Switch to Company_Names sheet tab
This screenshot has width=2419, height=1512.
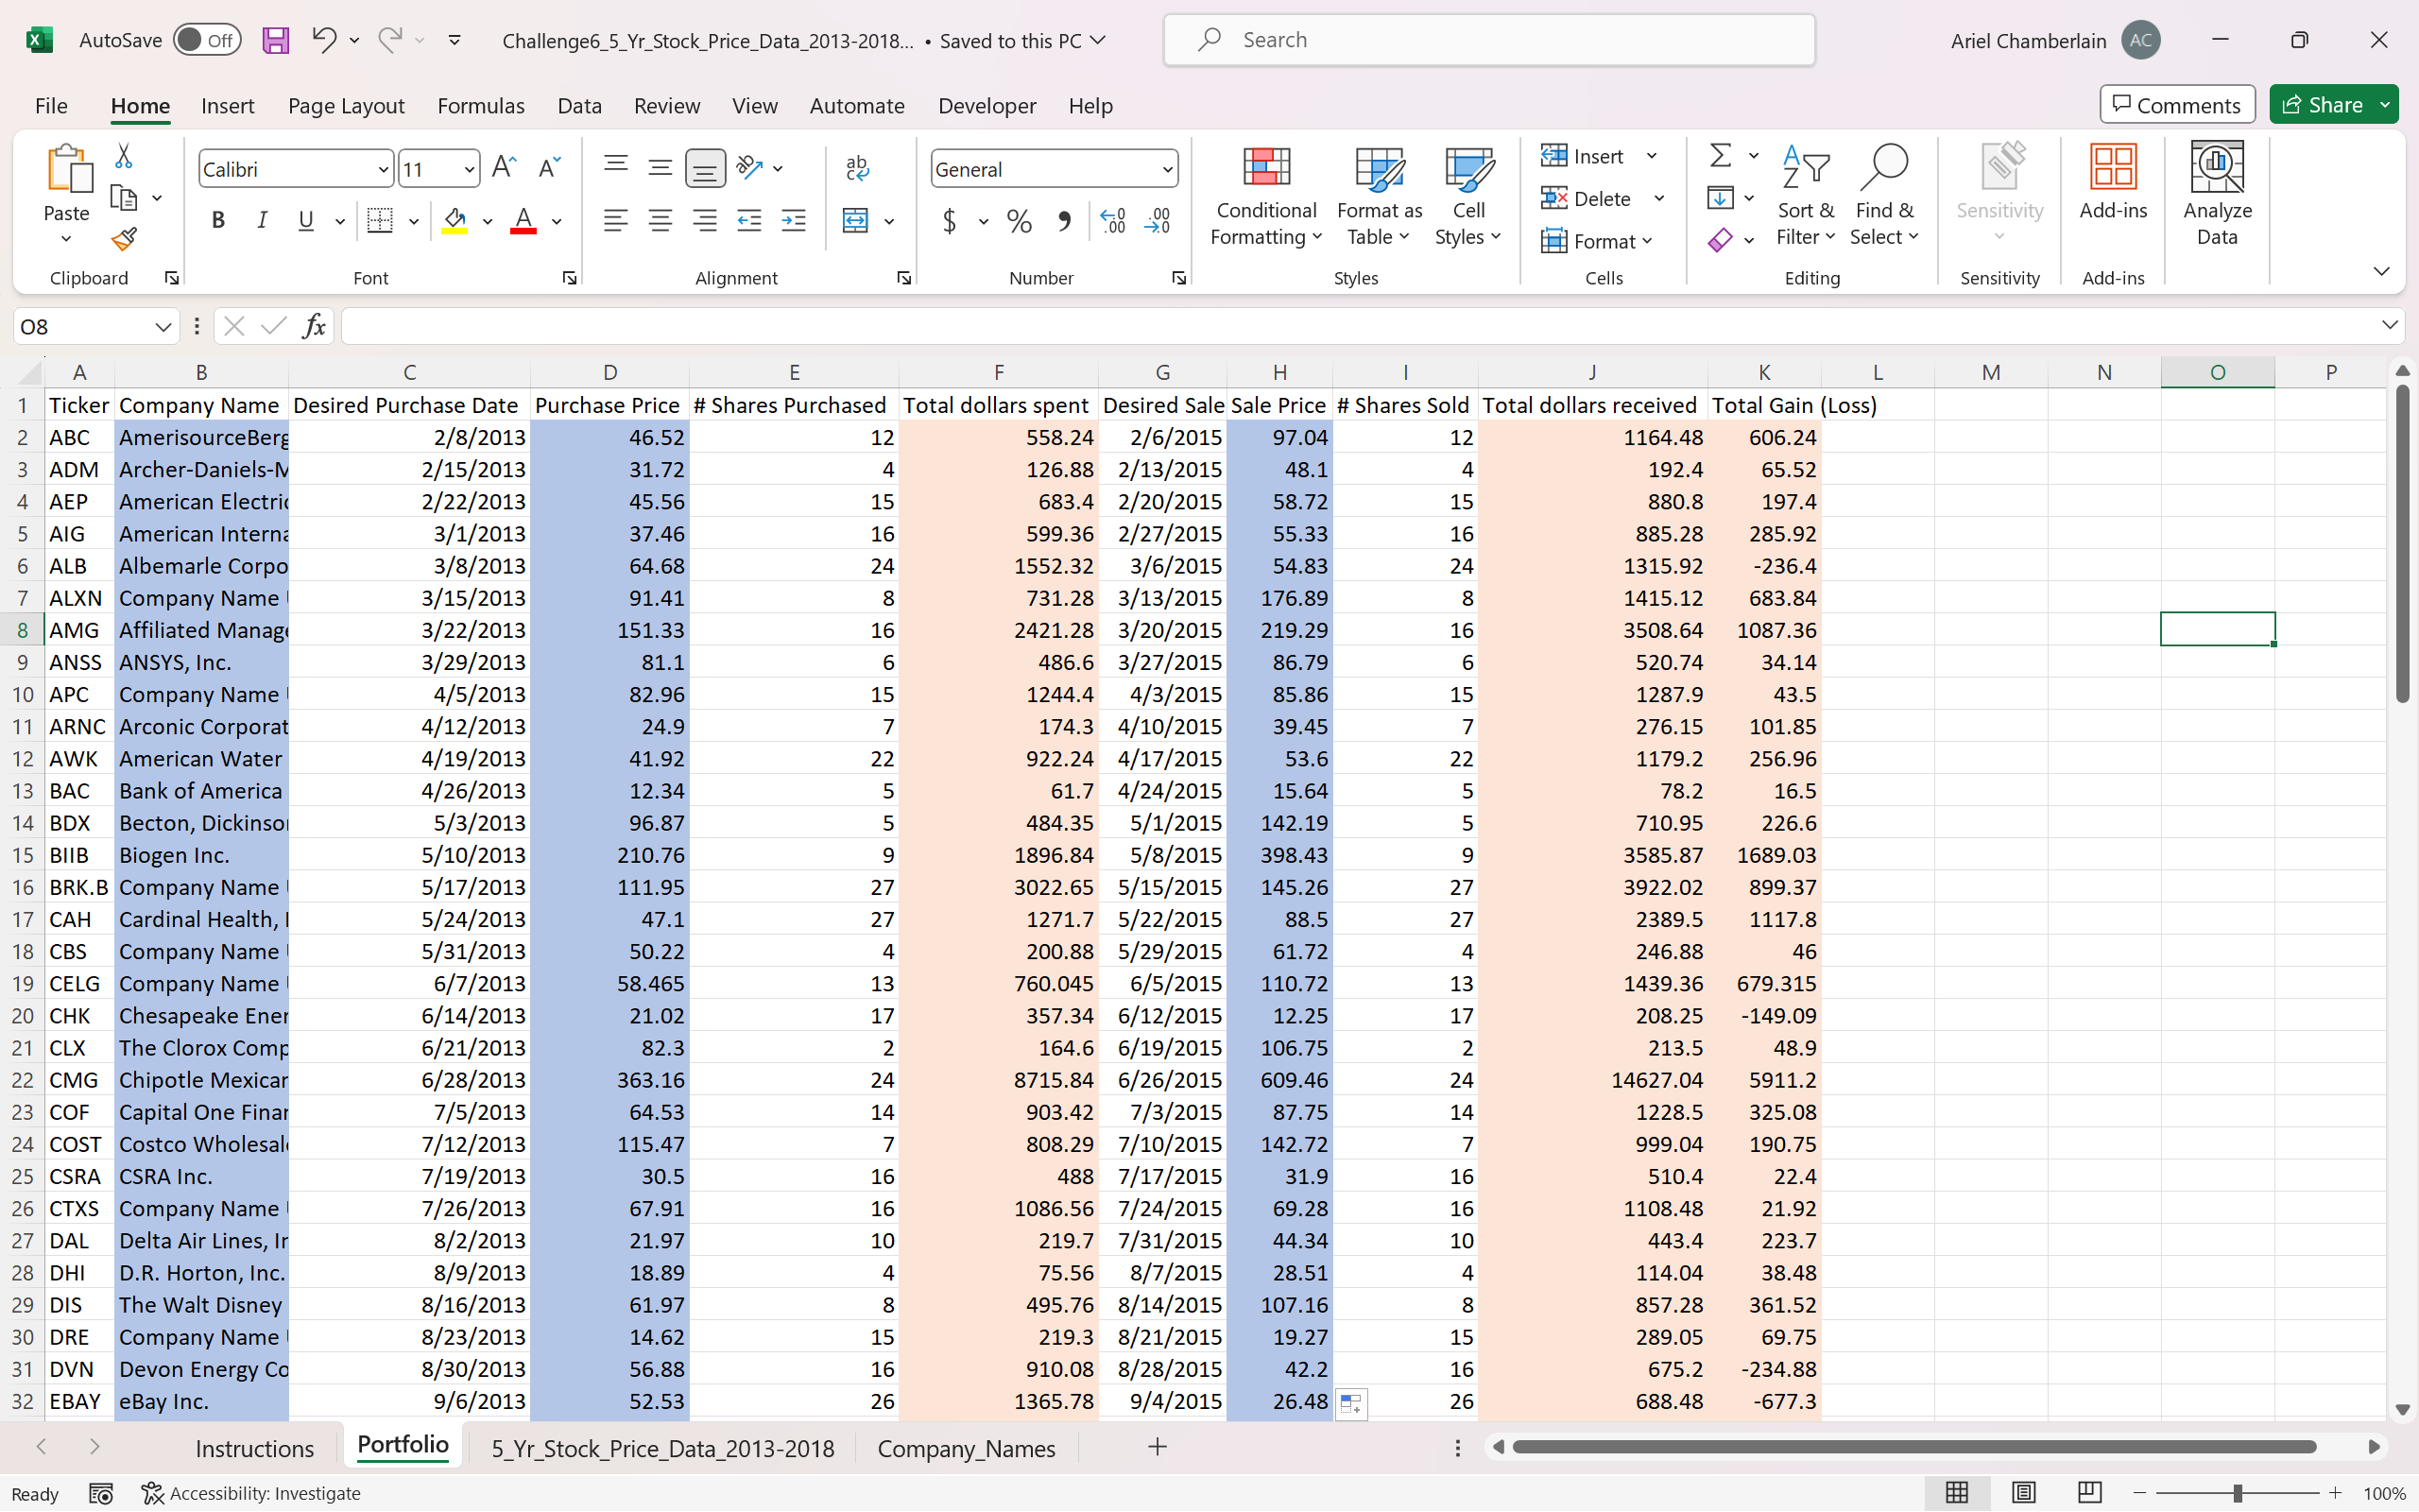click(966, 1448)
